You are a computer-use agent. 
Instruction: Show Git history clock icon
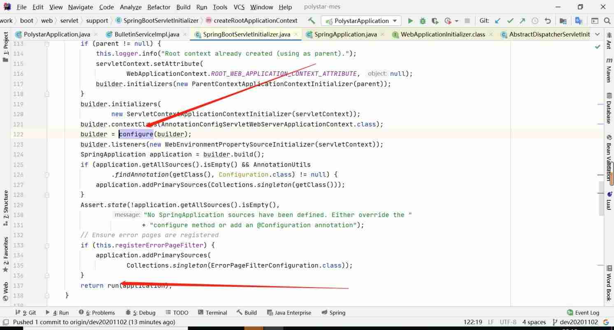[x=535, y=21]
